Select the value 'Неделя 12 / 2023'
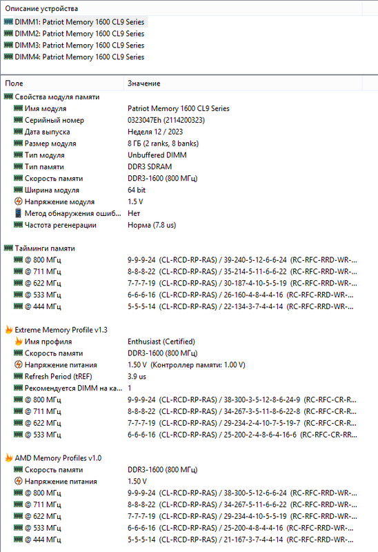 [155, 132]
